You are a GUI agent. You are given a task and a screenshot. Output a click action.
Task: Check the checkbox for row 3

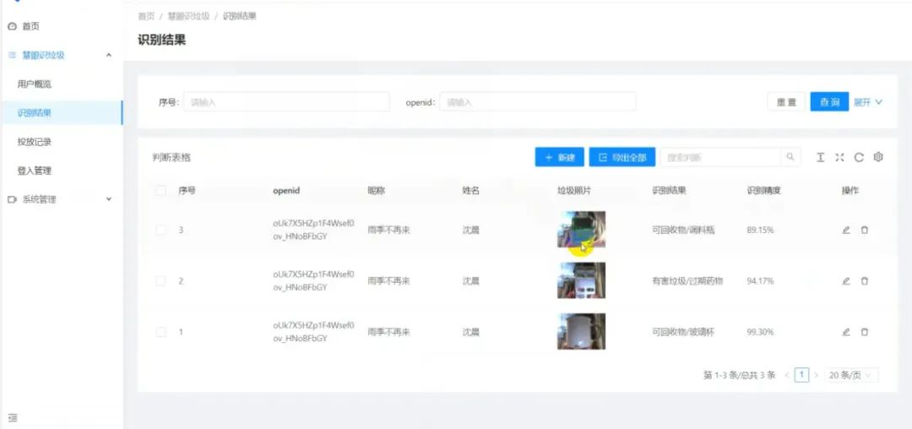click(161, 230)
